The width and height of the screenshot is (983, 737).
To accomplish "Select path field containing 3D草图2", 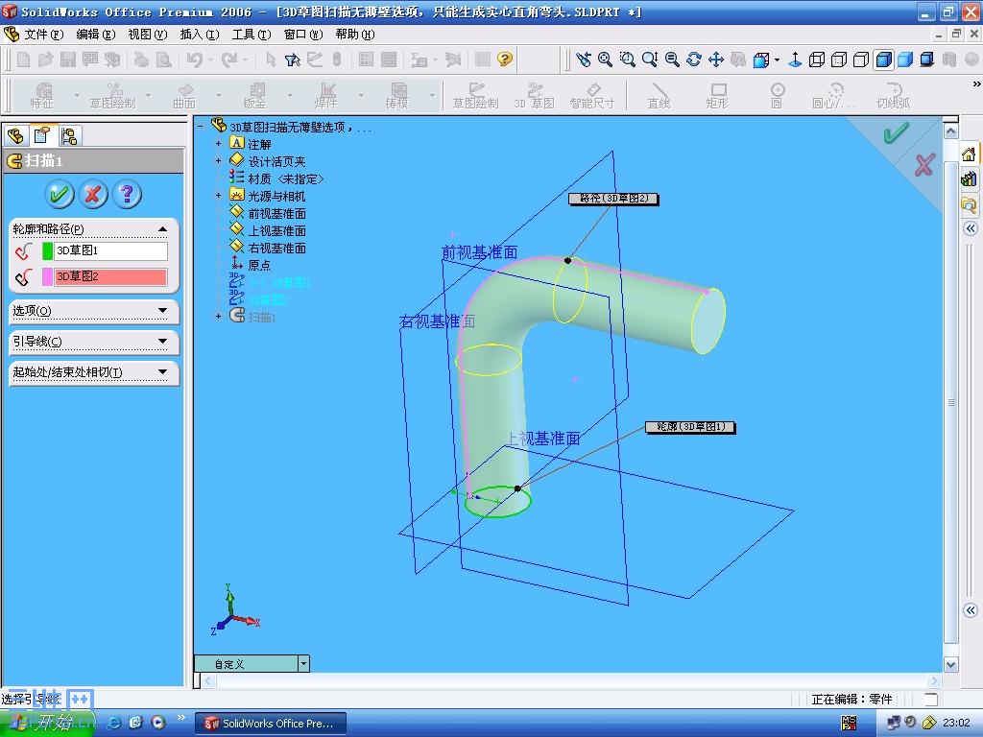I will [111, 276].
